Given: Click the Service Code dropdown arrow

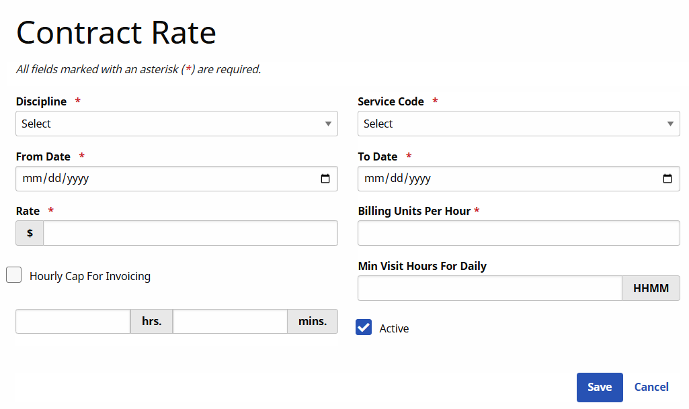Looking at the screenshot, I should 670,124.
